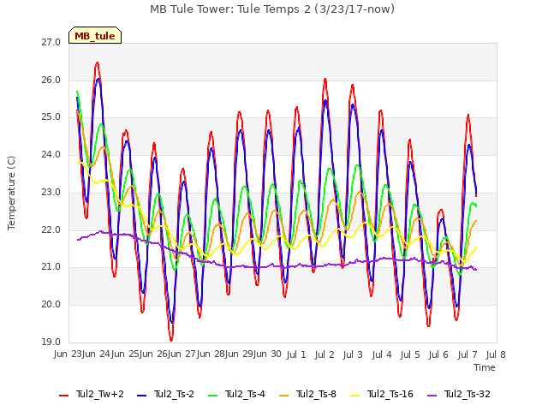Screen dimensions: 548x411
Task: Click the 19.0 y-axis tick label
Action: pyautogui.click(x=51, y=342)
